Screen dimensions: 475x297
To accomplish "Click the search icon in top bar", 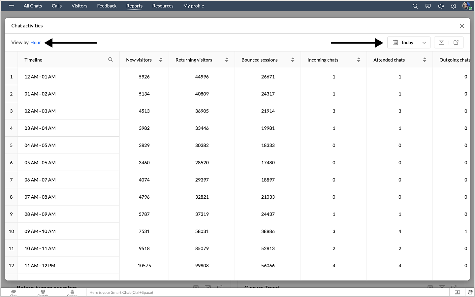I will 415,6.
